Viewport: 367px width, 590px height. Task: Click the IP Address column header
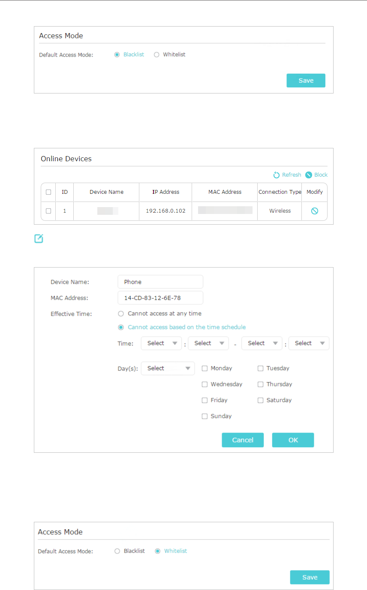point(165,192)
